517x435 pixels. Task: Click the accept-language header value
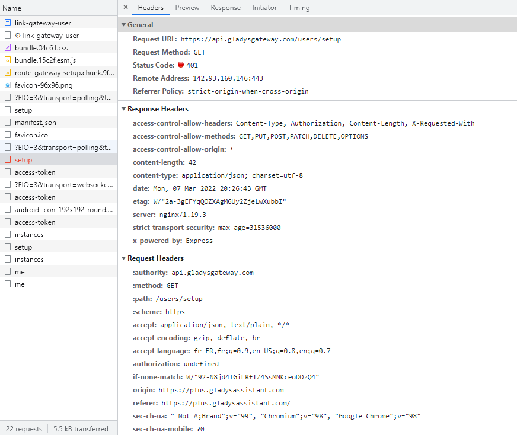point(262,351)
